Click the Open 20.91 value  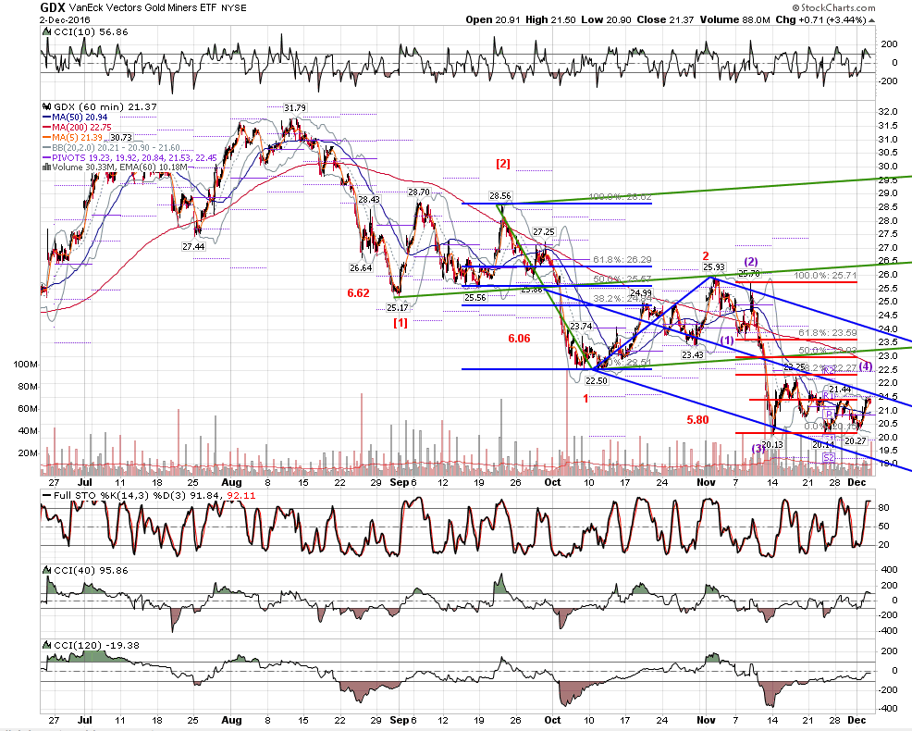pos(493,19)
